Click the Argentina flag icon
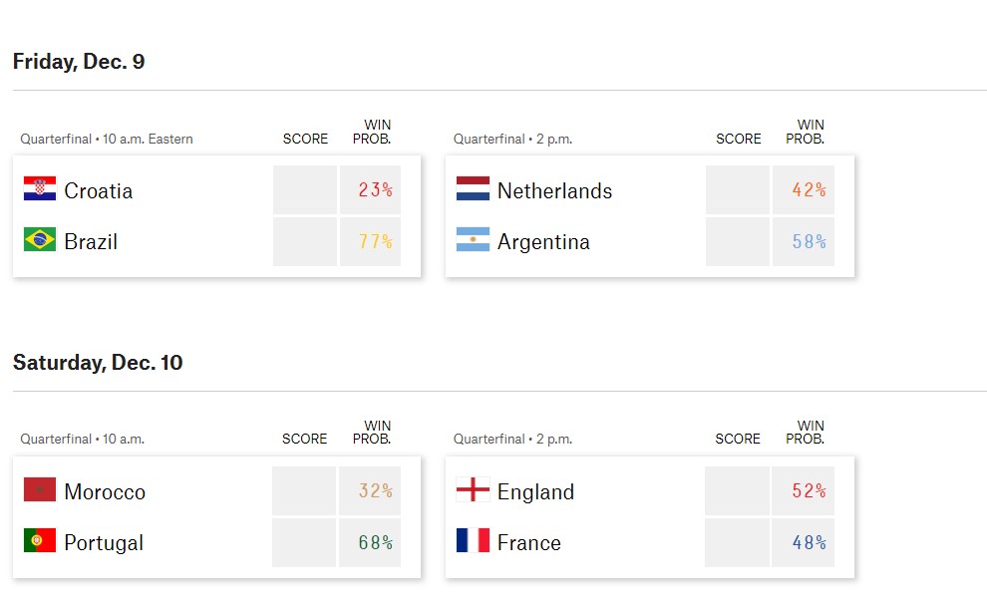 pyautogui.click(x=473, y=240)
